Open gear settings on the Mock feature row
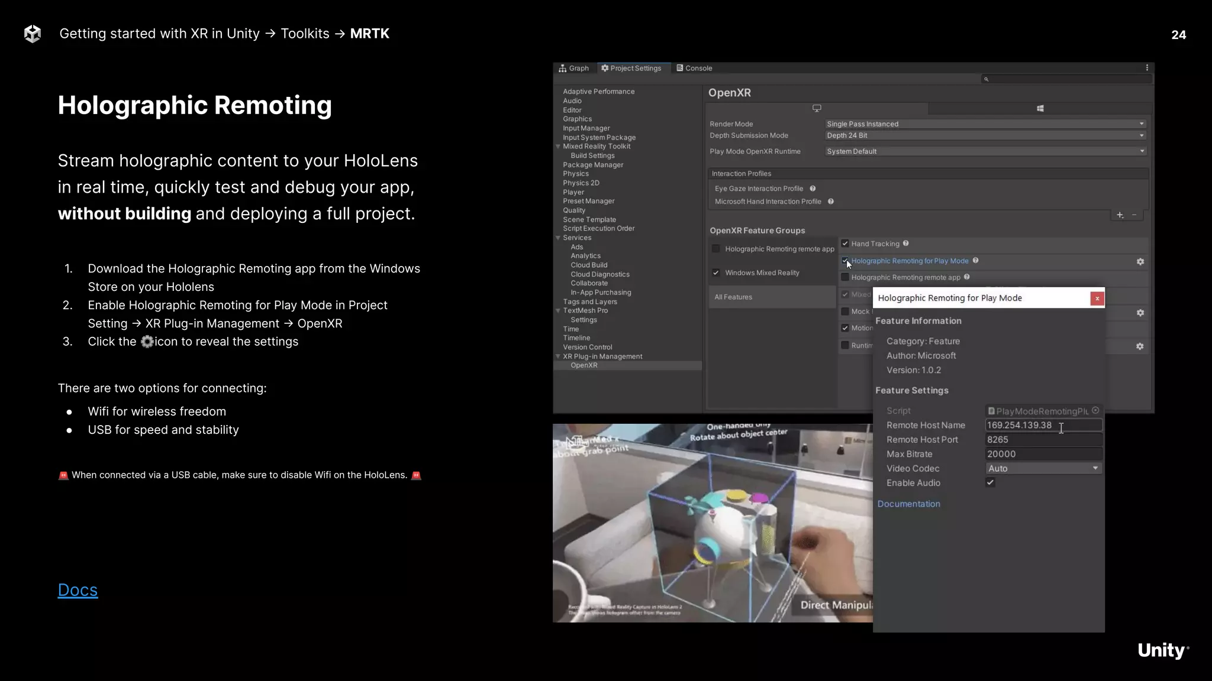Screen dimensions: 1212x681 [1140, 313]
